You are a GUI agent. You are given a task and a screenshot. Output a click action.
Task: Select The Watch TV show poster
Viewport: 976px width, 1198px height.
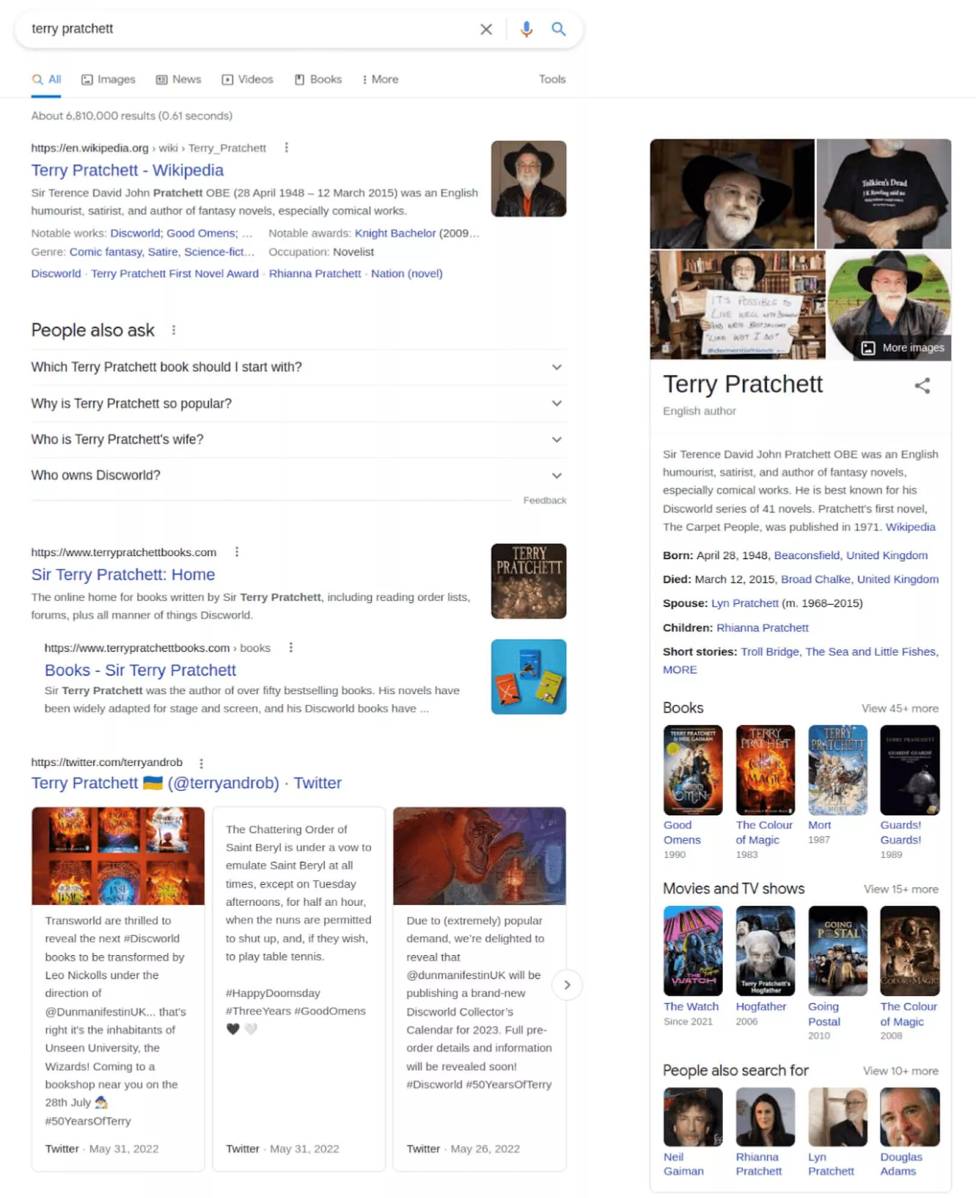693,952
